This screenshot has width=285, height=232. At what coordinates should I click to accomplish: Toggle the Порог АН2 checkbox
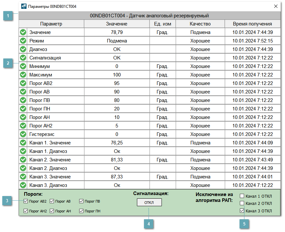tap(26, 211)
